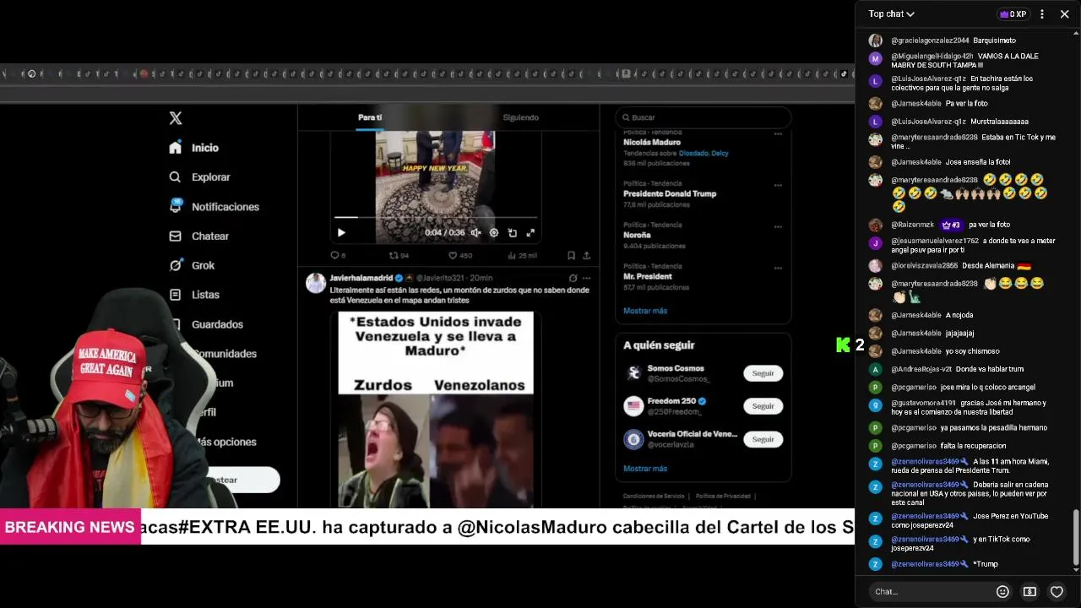Open the Noroña trend
Screen dimensions: 1081x608
[x=637, y=235]
